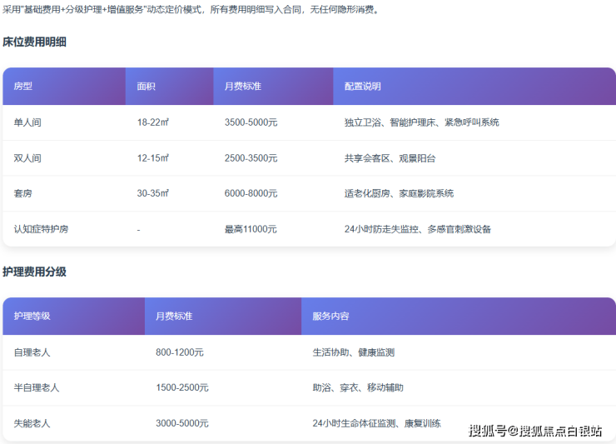
Task: Click the 800-1200元 nursing fee cell
Action: 179,352
